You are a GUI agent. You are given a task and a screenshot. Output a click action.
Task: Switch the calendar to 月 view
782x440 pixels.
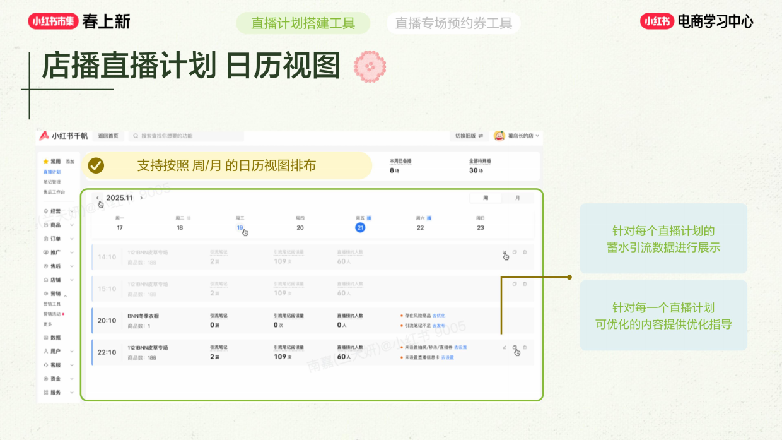(517, 198)
